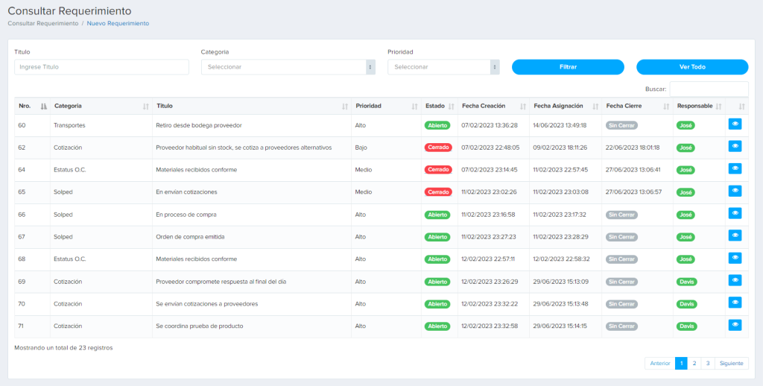Open the Categoria select dropdown
This screenshot has height=386, width=763.
[288, 67]
